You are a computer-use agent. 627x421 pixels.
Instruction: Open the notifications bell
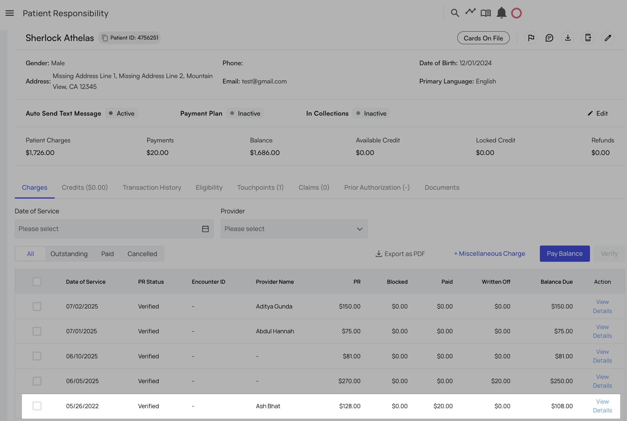(501, 13)
